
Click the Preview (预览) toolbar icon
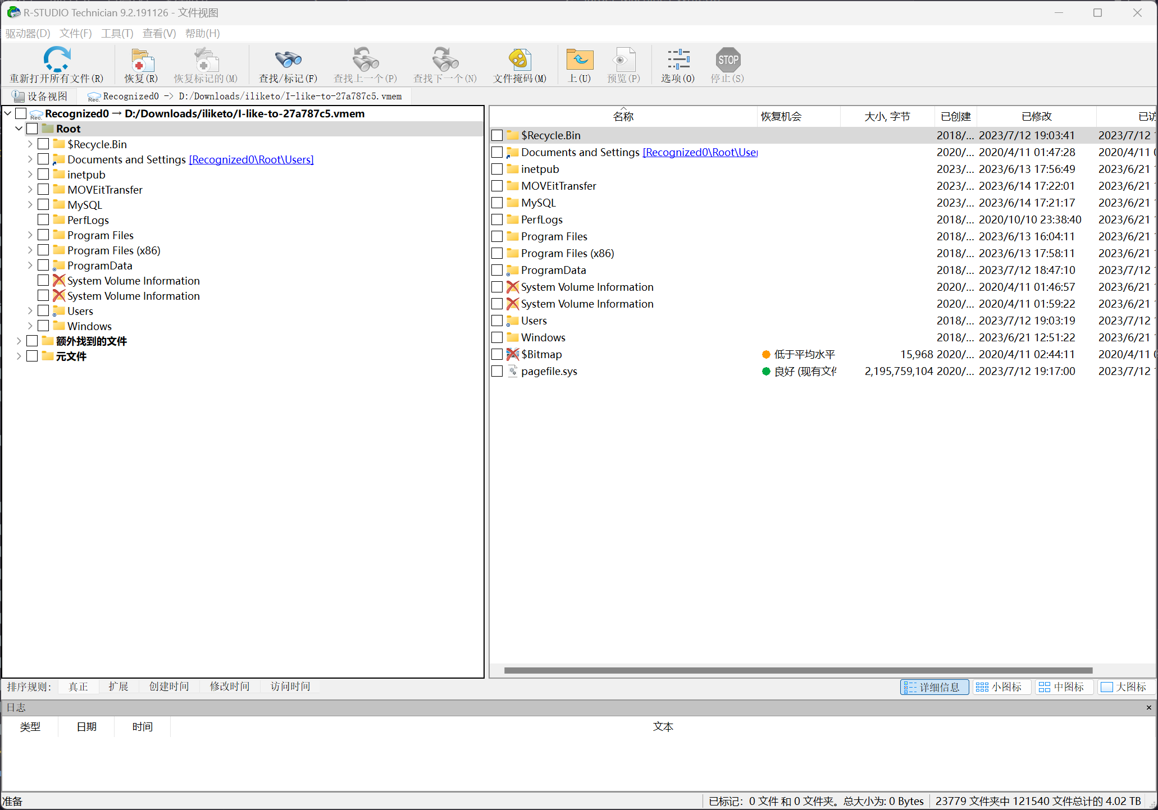click(x=623, y=60)
